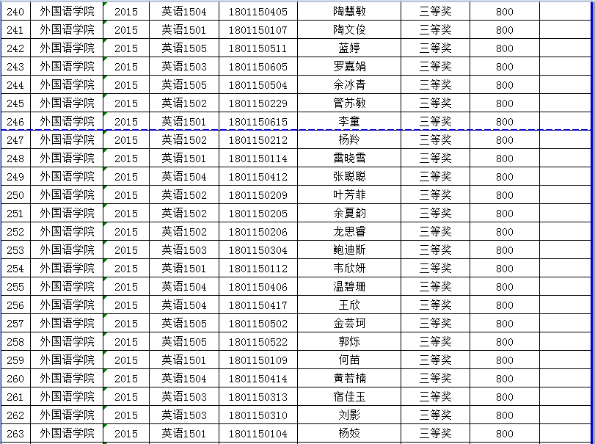Screen dimensions: 595x444
Task: Select the name cell 韦欣妍
Action: click(x=348, y=269)
